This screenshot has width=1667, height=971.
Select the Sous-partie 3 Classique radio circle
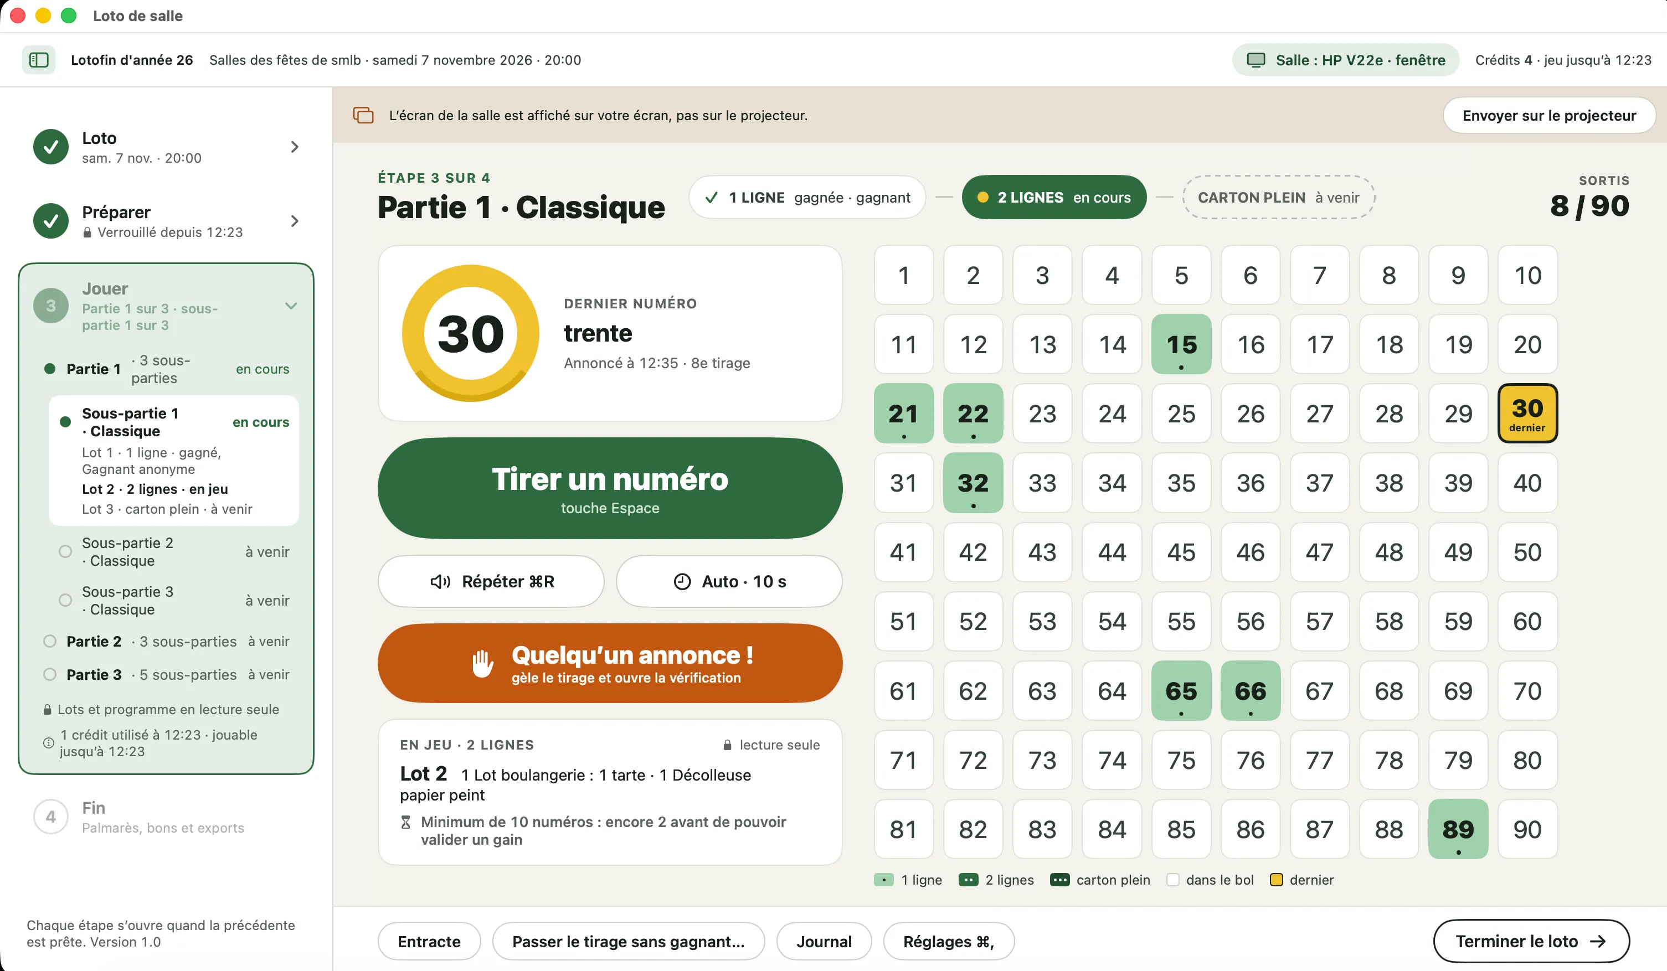[x=65, y=601]
